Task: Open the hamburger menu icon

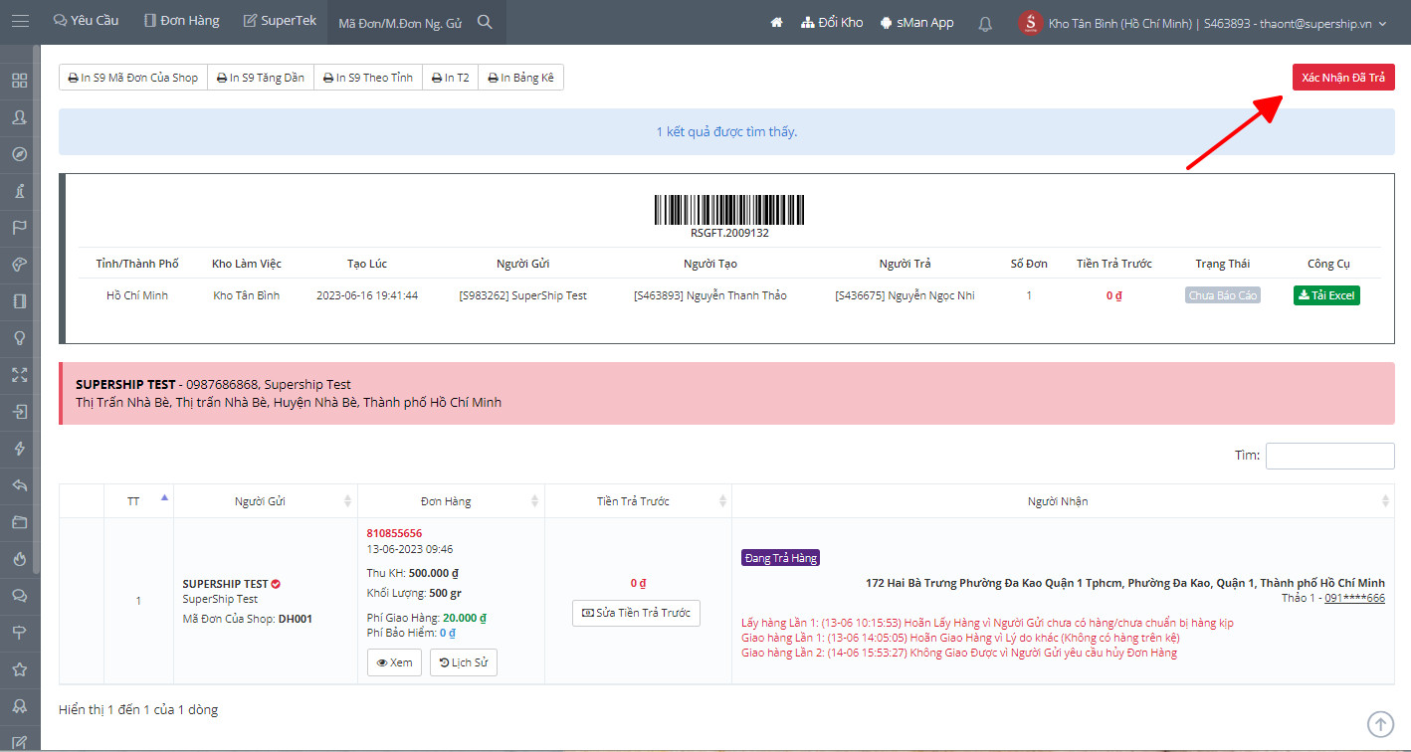Action: (19, 22)
